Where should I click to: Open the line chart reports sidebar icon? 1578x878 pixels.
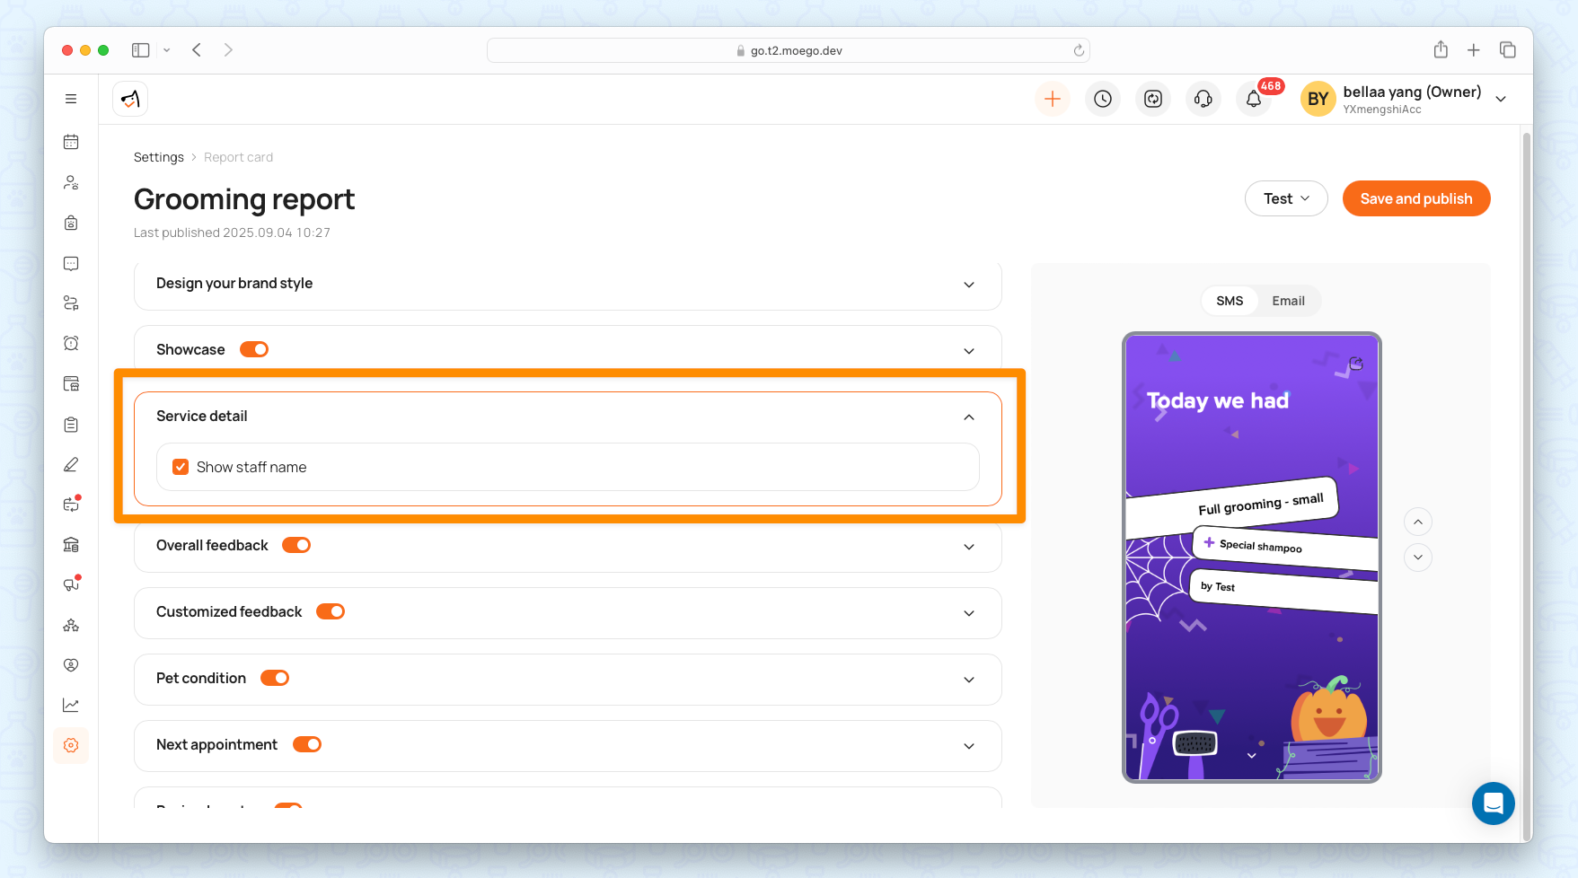click(x=71, y=705)
